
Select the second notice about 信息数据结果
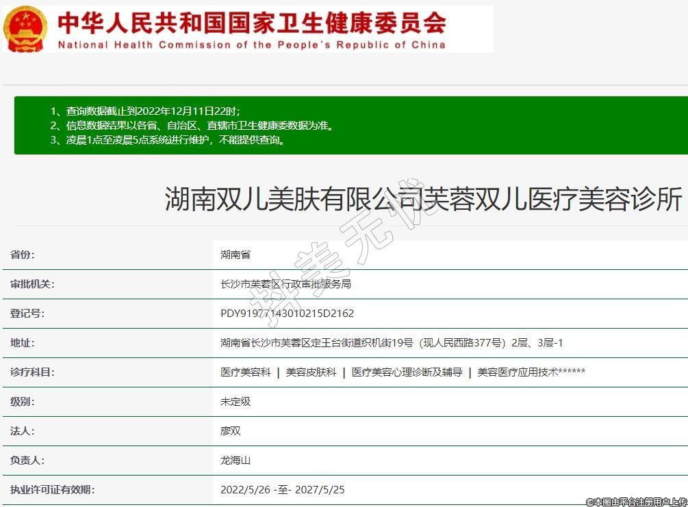pyautogui.click(x=192, y=126)
